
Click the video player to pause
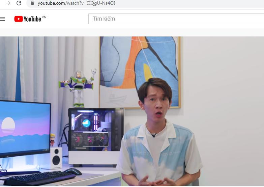[x=132, y=111]
